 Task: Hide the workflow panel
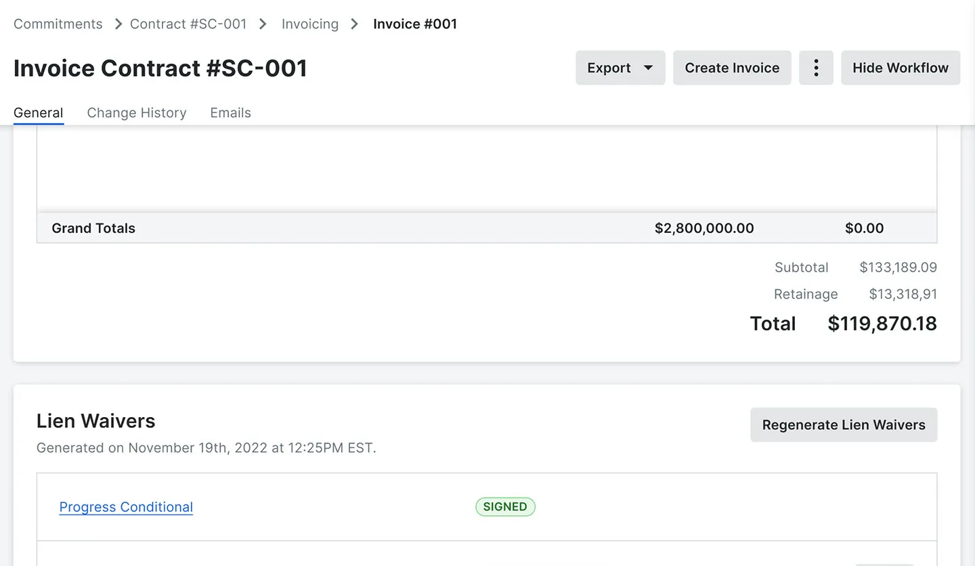tap(901, 68)
